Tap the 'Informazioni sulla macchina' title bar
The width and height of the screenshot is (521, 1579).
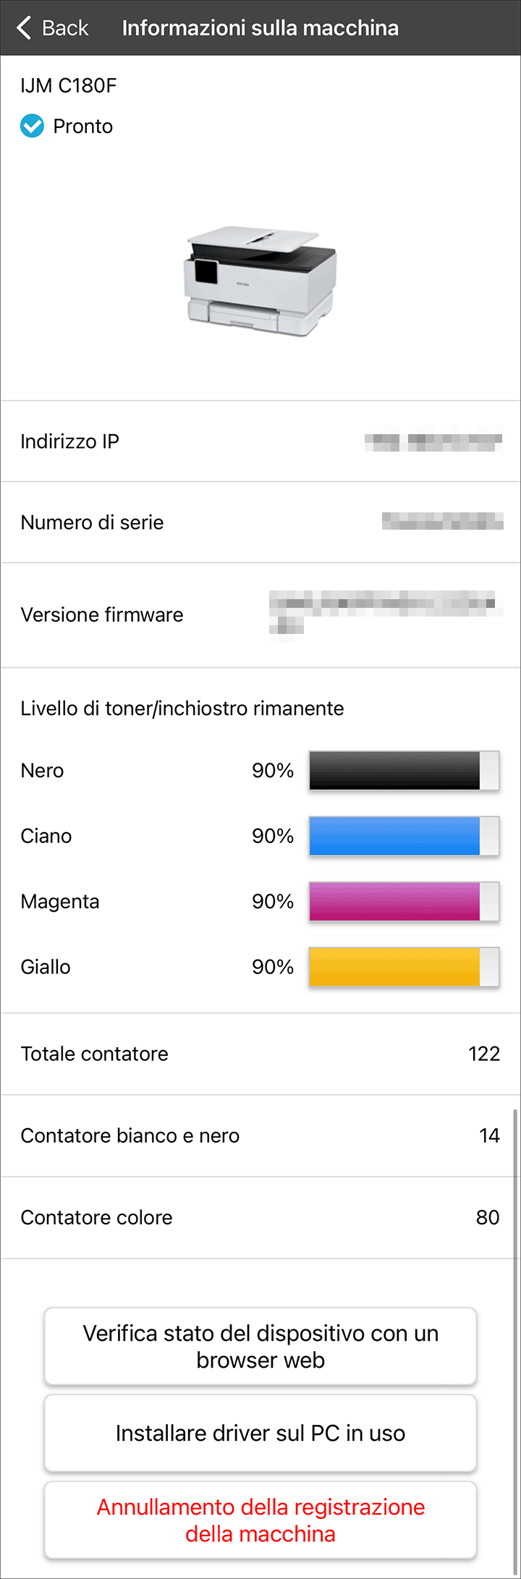click(x=260, y=27)
